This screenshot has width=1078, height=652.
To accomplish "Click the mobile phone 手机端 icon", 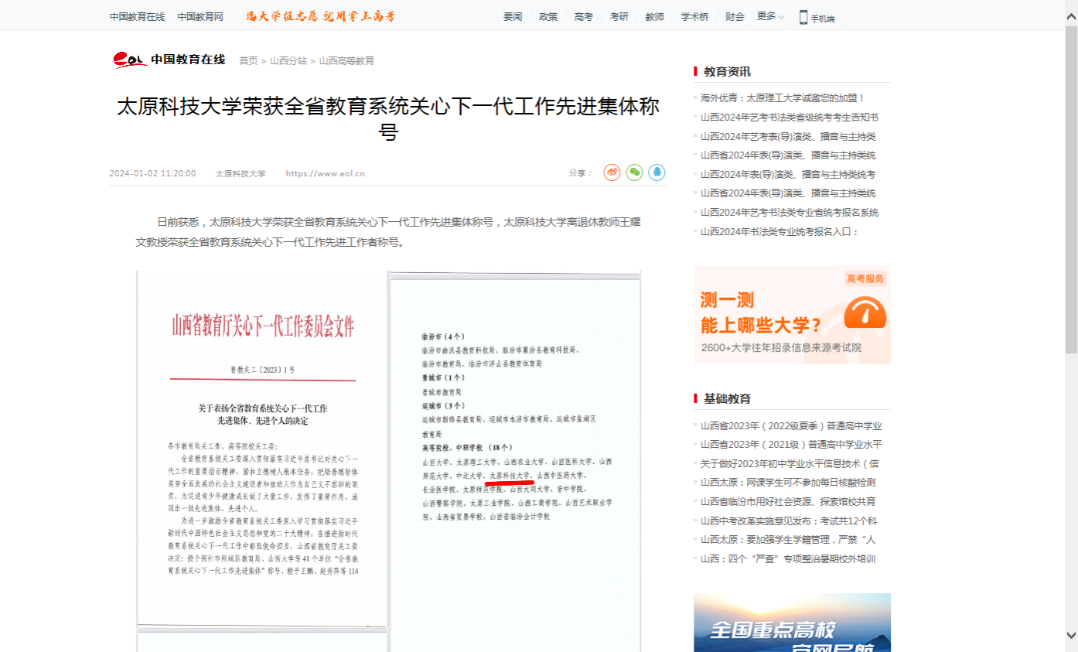I will tap(803, 17).
